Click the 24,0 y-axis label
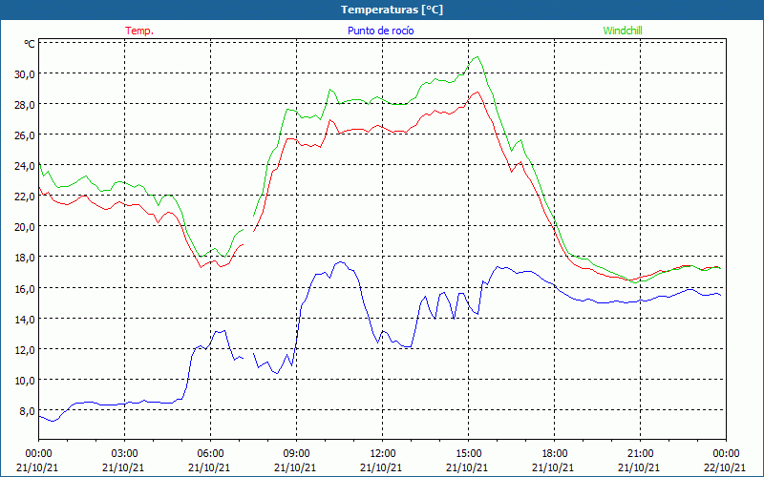764x477 pixels. [x=25, y=166]
